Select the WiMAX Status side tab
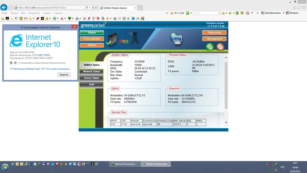The image size is (307, 173). [x=92, y=65]
